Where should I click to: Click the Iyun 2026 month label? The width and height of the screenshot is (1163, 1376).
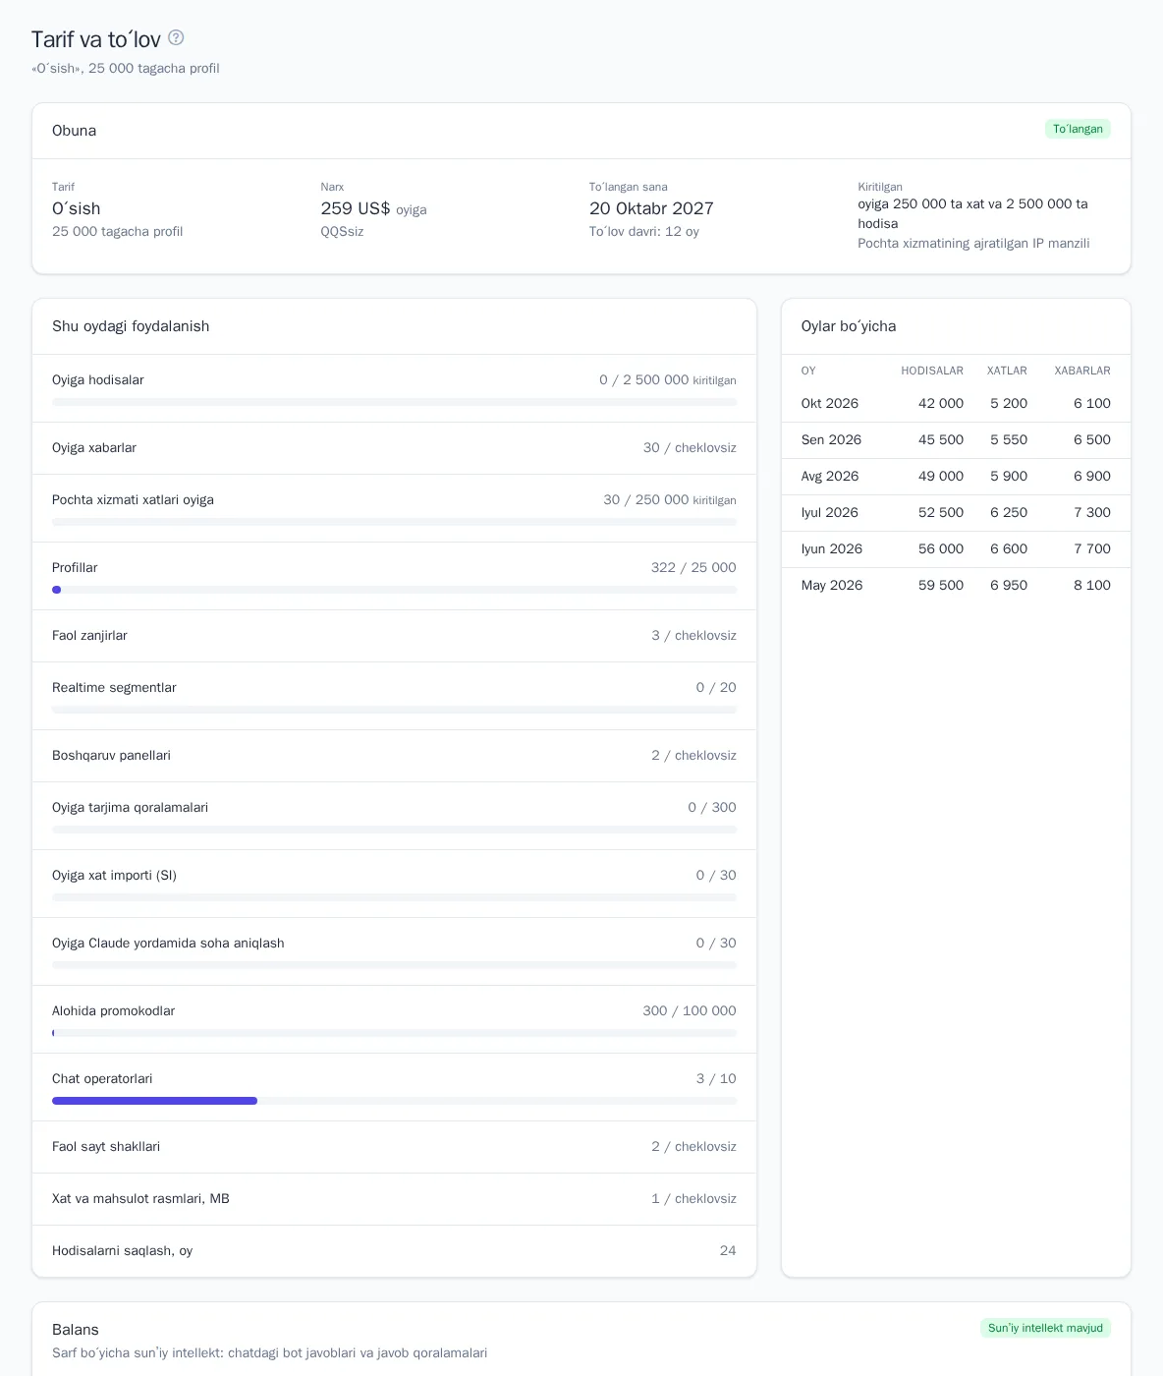(x=832, y=548)
